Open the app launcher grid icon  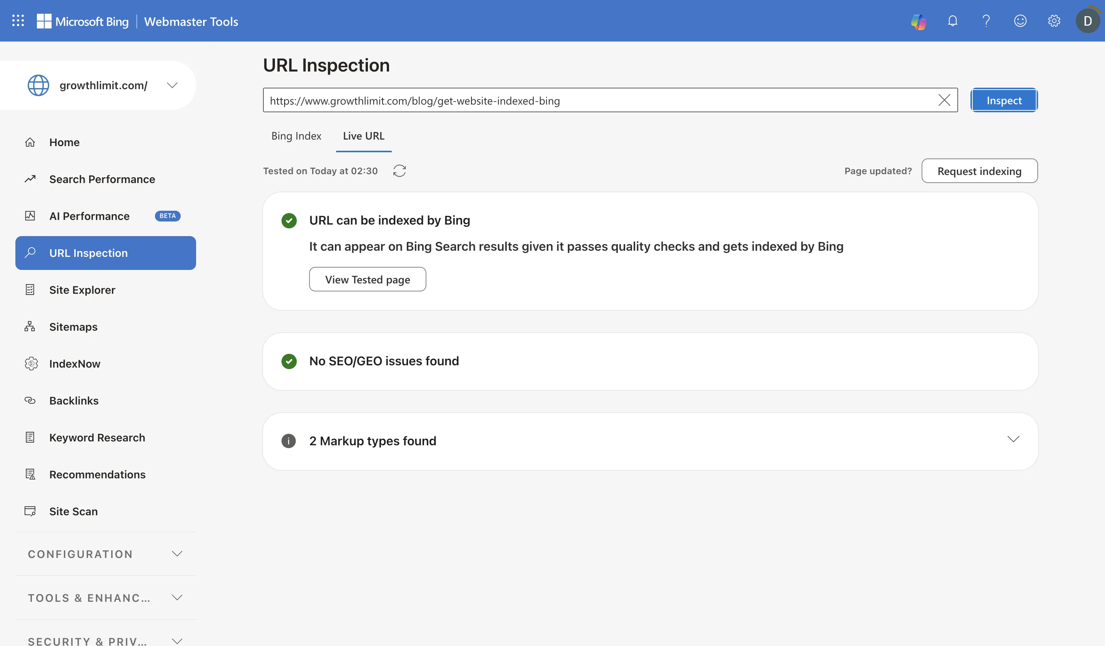[x=18, y=21]
